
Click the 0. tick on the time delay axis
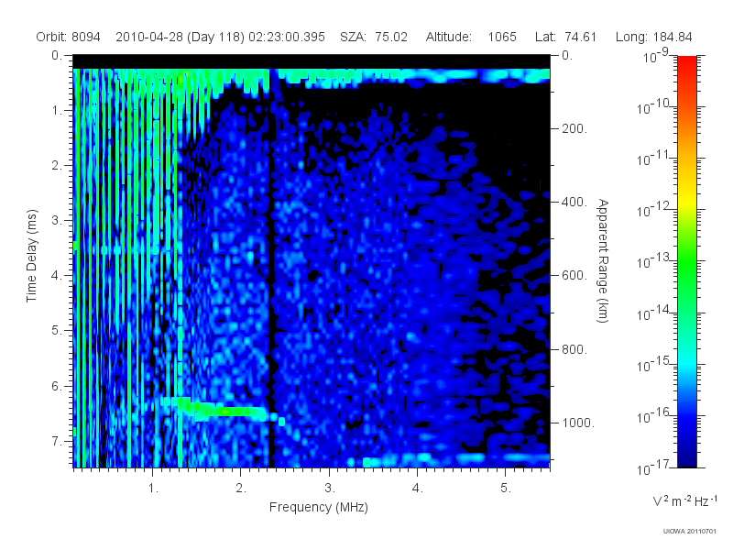tap(57, 56)
